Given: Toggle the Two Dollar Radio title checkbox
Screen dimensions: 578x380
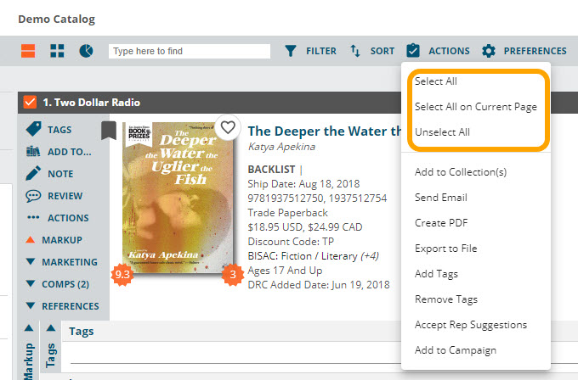Looking at the screenshot, I should (x=30, y=103).
